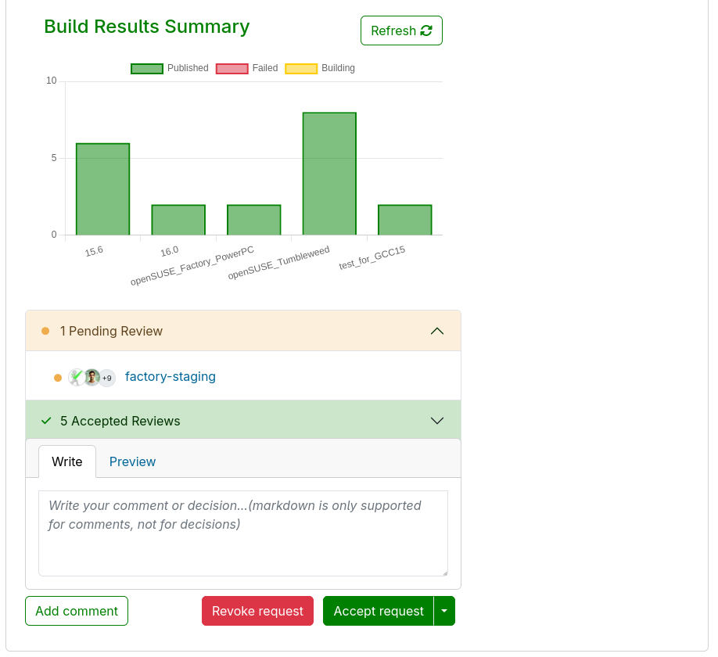Toggle Published series in chart legend
718x657 pixels.
[x=170, y=68]
